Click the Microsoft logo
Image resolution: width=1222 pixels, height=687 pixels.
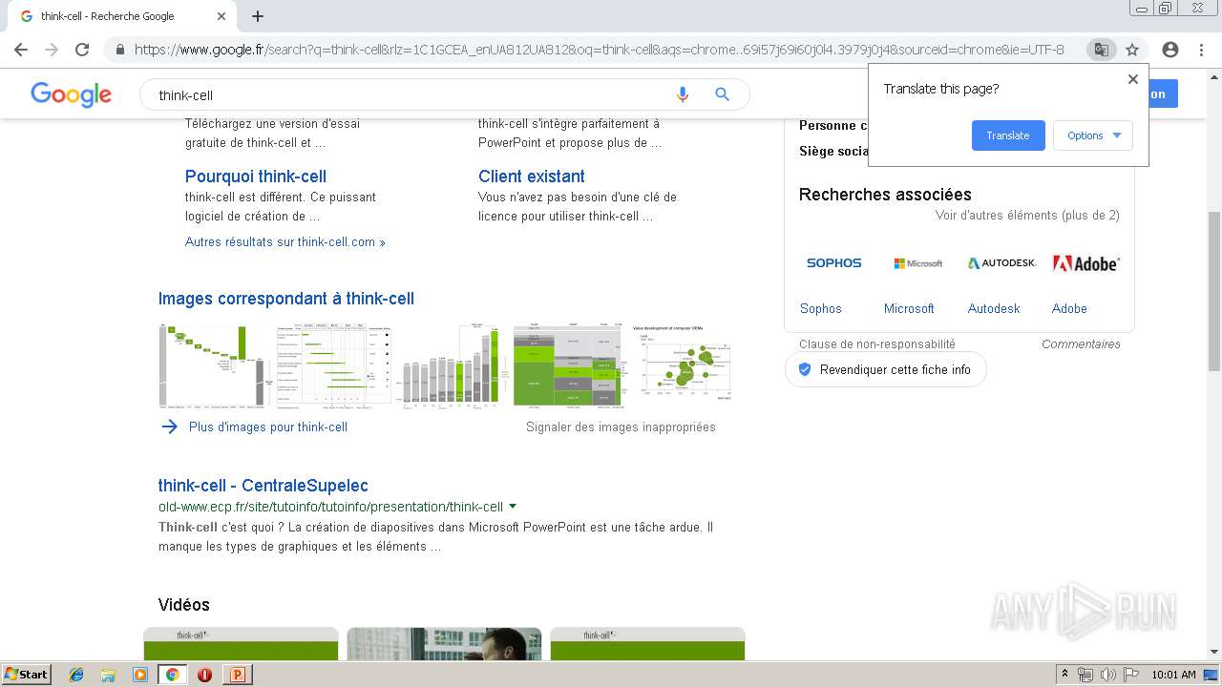coord(917,263)
